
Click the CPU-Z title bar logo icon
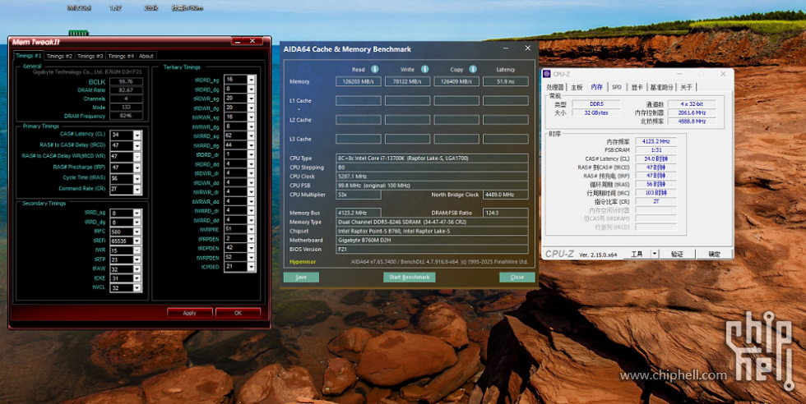pyautogui.click(x=547, y=74)
